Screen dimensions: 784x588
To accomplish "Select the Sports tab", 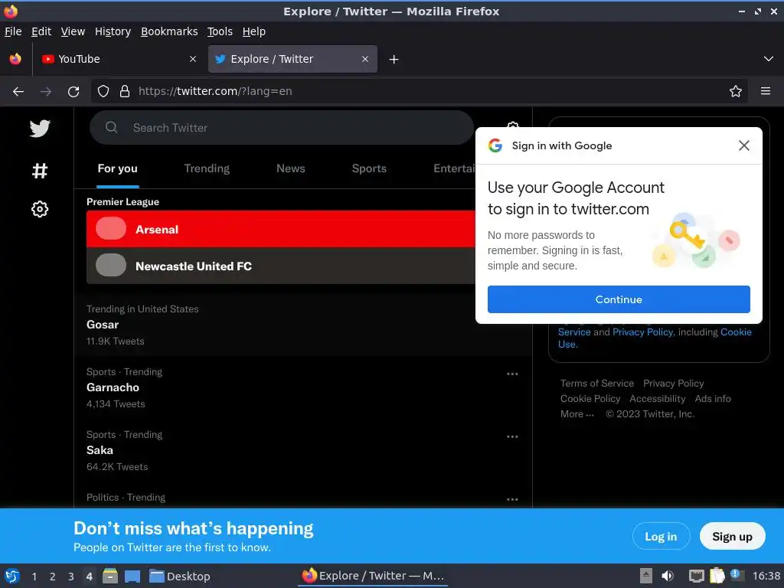I will 369,168.
